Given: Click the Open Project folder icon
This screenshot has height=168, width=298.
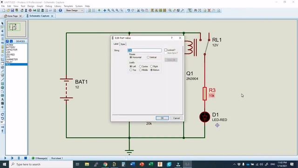Looking at the screenshot, I should pyautogui.click(x=8, y=10).
